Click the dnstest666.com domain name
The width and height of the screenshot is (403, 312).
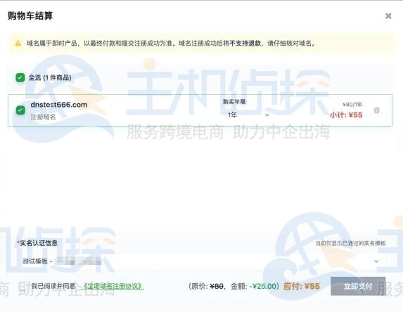(x=59, y=105)
